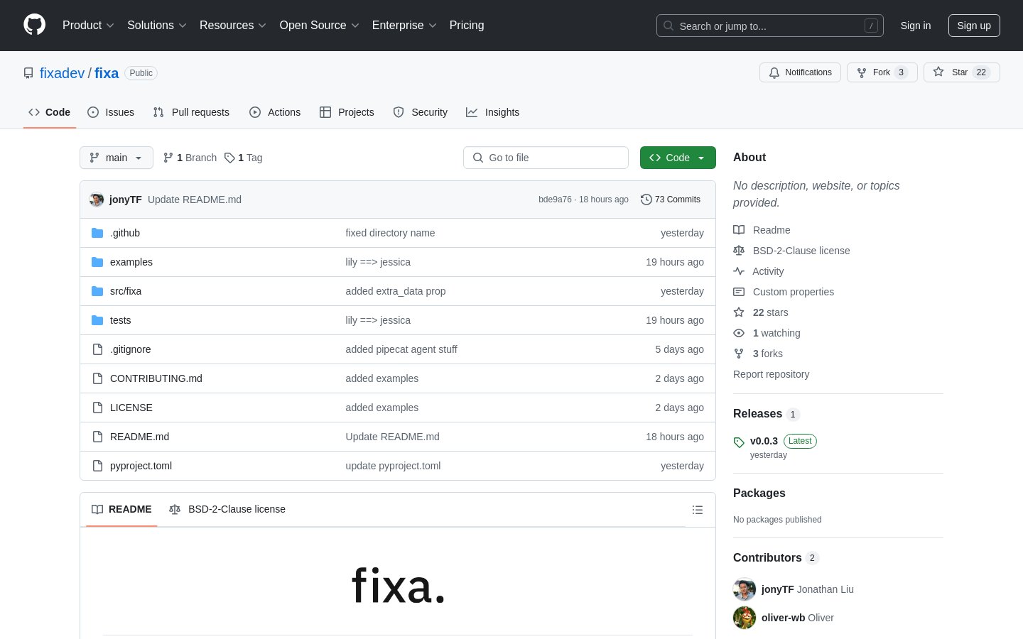The width and height of the screenshot is (1023, 639).
Task: Click the Search or jump to field
Action: click(x=770, y=26)
